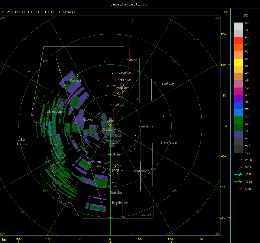Click the Strathmore city label
This screenshot has width=260, height=243.
pyautogui.click(x=140, y=171)
